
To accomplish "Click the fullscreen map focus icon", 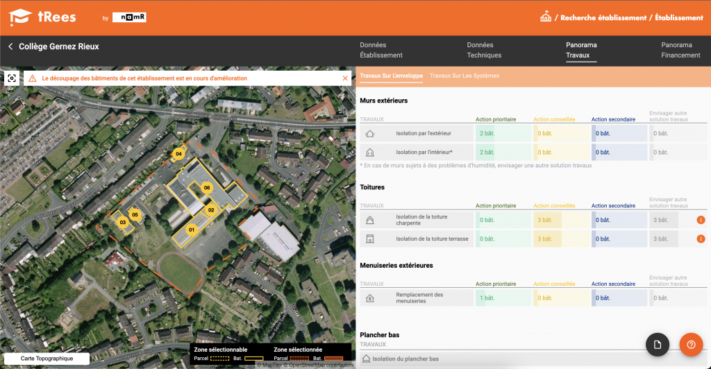I will pyautogui.click(x=12, y=78).
